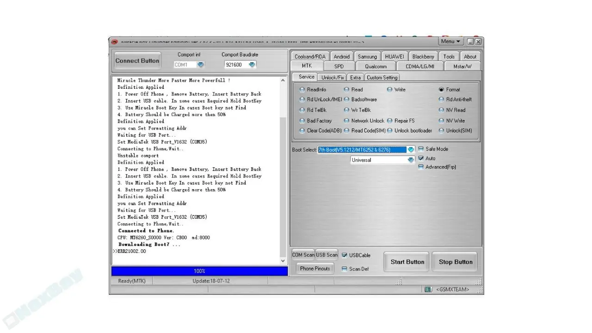The height and width of the screenshot is (333, 592).
Task: Switch to the Android tab
Action: coord(342,56)
